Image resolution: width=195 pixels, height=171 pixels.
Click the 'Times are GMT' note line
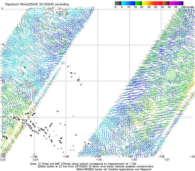pyautogui.click(x=83, y=164)
